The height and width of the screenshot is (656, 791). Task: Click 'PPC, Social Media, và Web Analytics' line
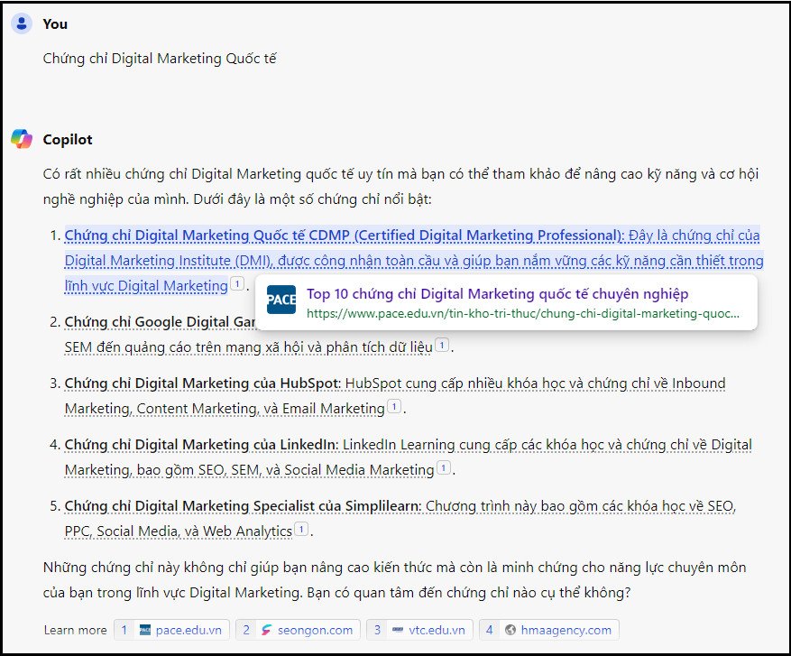[179, 531]
